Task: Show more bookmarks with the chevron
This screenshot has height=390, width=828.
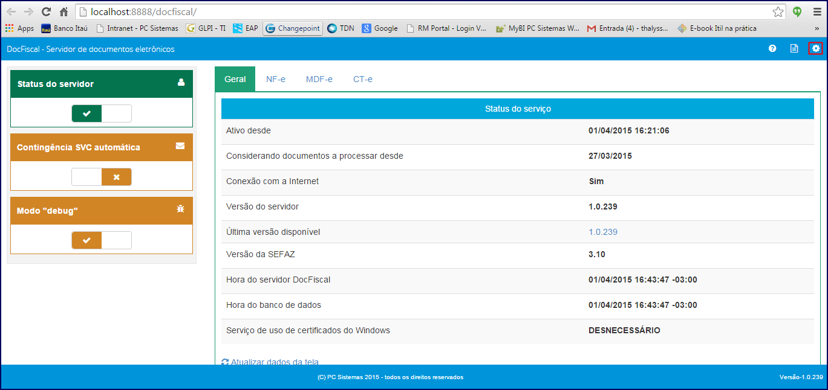Action: pyautogui.click(x=817, y=28)
